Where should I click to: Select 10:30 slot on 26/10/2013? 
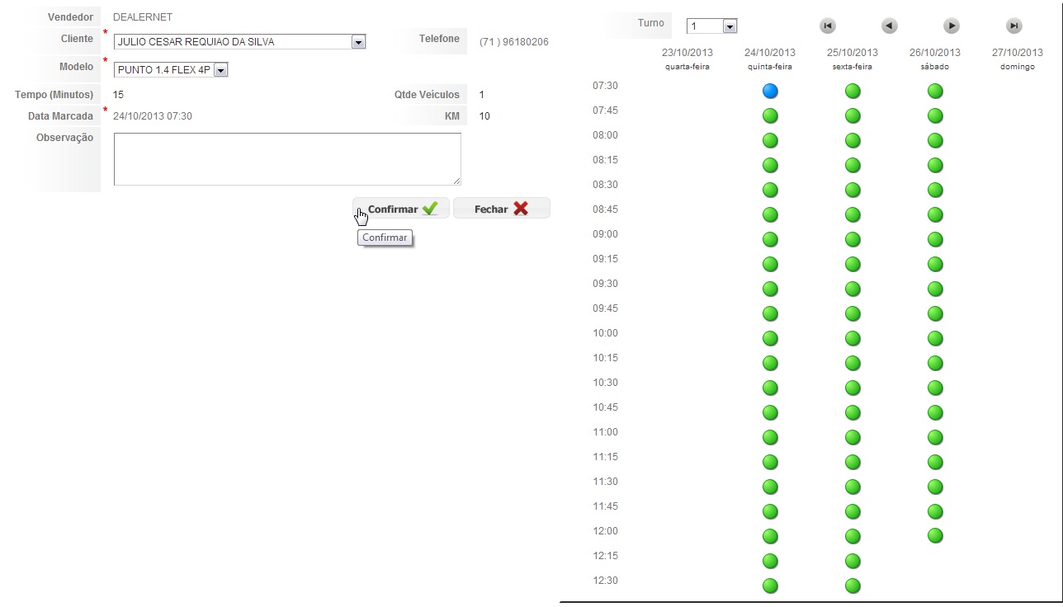[x=935, y=388]
